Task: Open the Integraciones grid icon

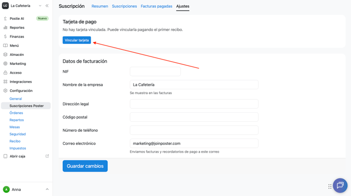Action: point(5,82)
